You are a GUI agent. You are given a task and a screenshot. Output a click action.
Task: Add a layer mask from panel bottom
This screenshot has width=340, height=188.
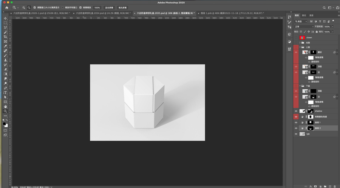pyautogui.click(x=315, y=186)
